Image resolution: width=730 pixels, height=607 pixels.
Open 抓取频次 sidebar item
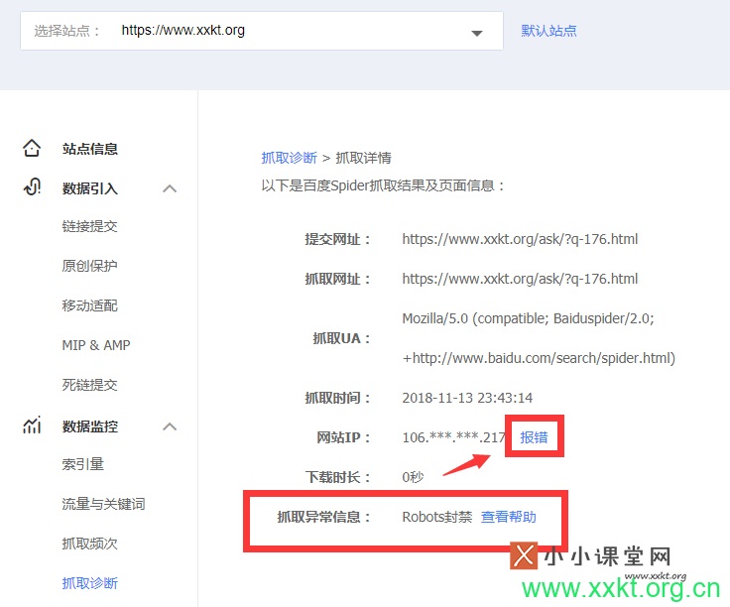89,544
